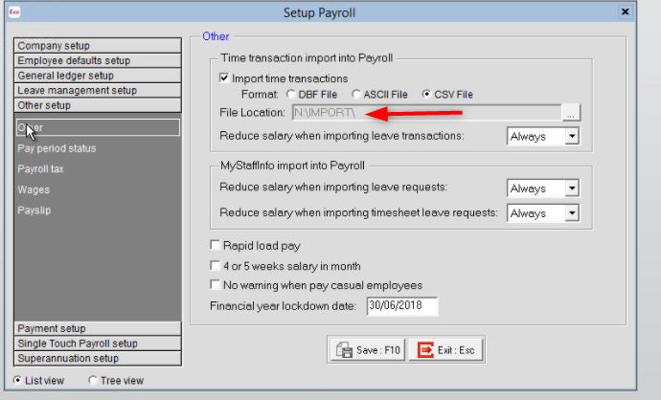Select Payroll tax item
The image size is (661, 400).
pyautogui.click(x=40, y=168)
